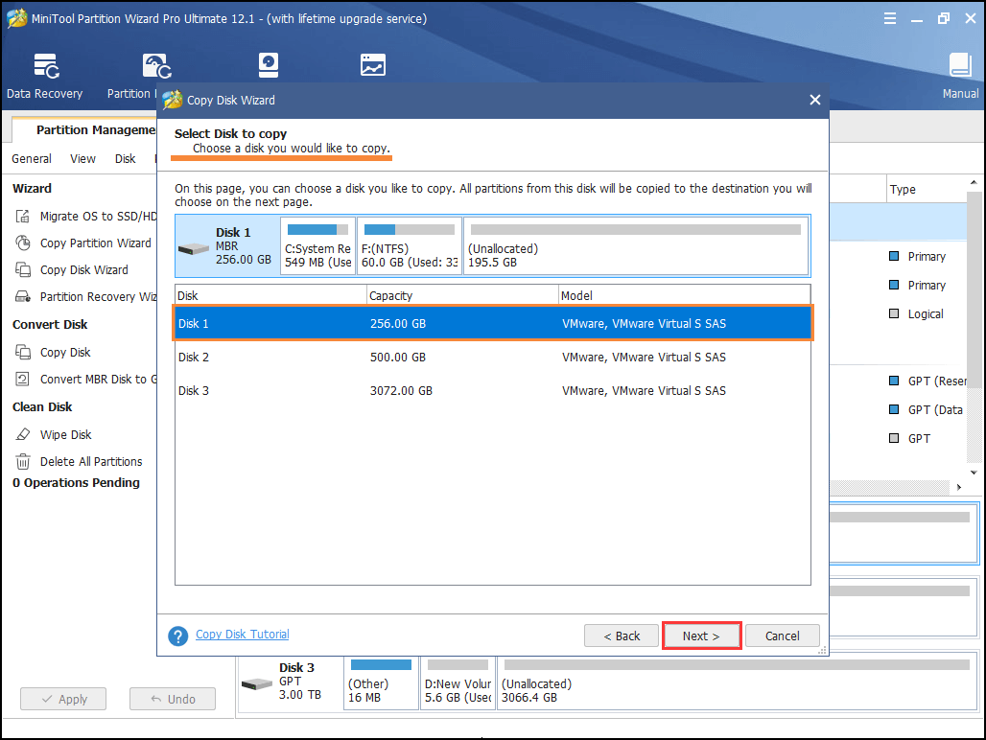Click the Back button
986x740 pixels.
[622, 636]
